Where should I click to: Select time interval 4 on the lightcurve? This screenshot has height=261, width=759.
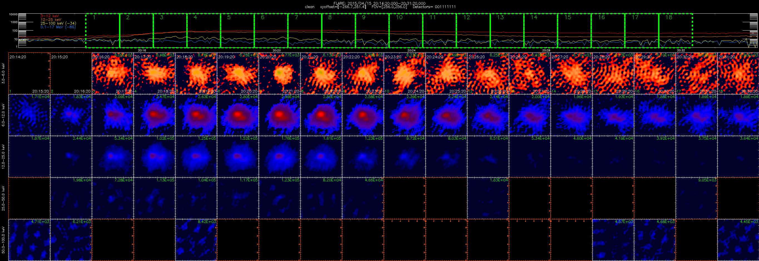(x=204, y=31)
